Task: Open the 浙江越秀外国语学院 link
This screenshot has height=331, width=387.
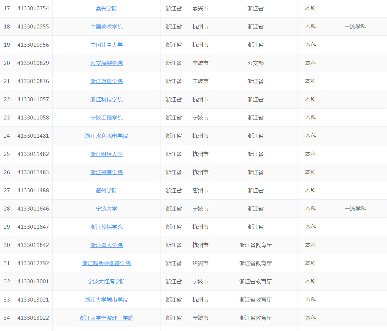Action: 106,263
